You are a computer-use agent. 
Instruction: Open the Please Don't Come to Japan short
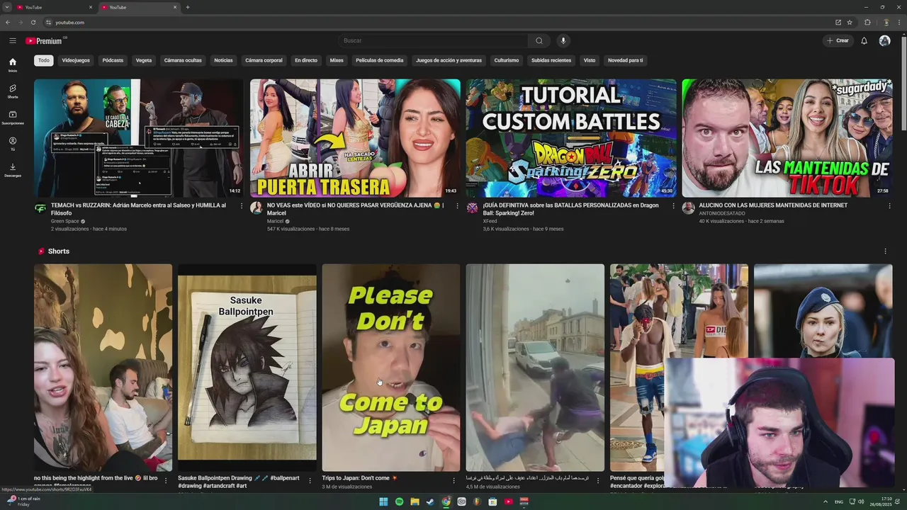coord(391,368)
